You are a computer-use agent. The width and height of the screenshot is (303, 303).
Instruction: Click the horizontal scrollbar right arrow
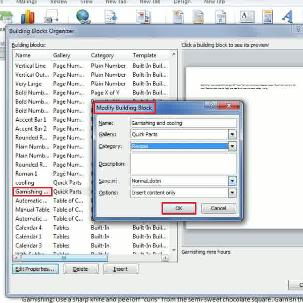click(165, 258)
